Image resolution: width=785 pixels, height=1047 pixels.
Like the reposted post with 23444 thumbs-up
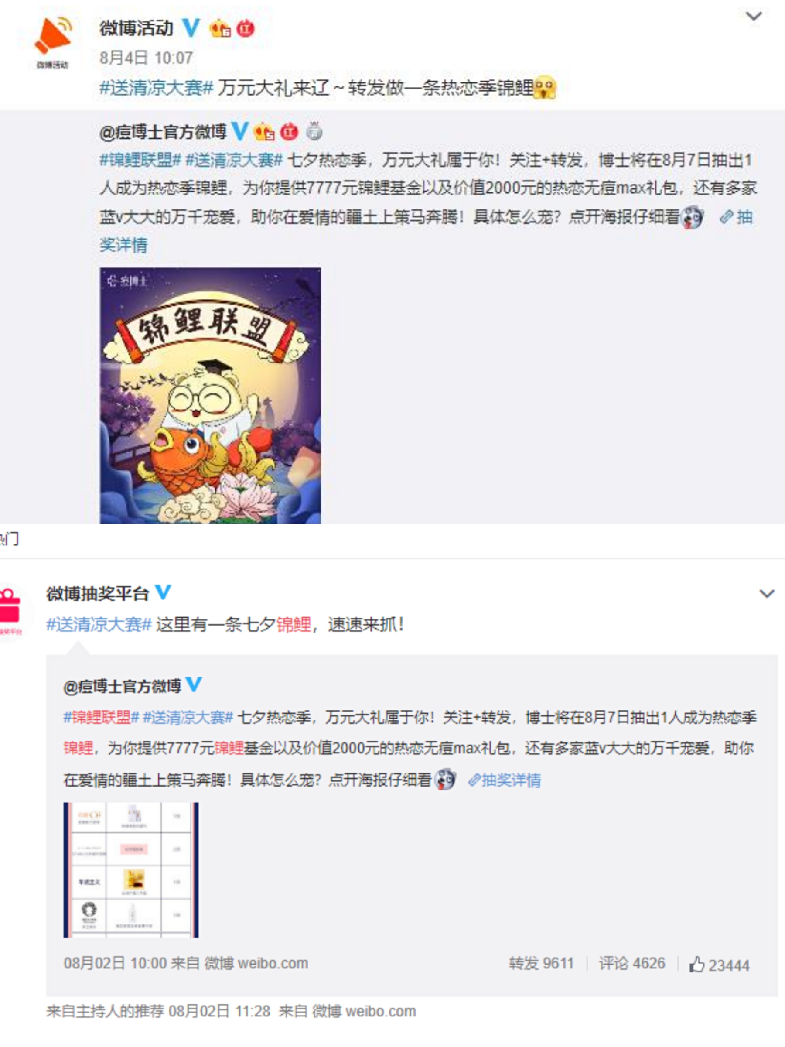[x=719, y=965]
